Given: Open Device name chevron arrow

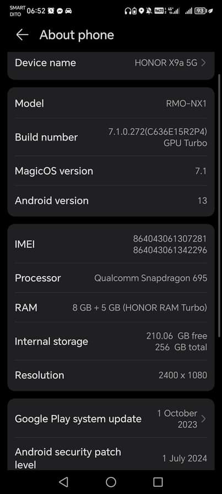Looking at the screenshot, I should 203,63.
